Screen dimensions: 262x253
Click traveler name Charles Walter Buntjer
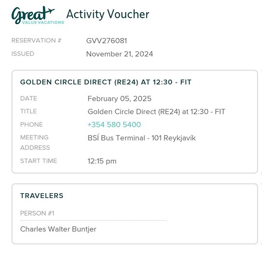pos(58,229)
